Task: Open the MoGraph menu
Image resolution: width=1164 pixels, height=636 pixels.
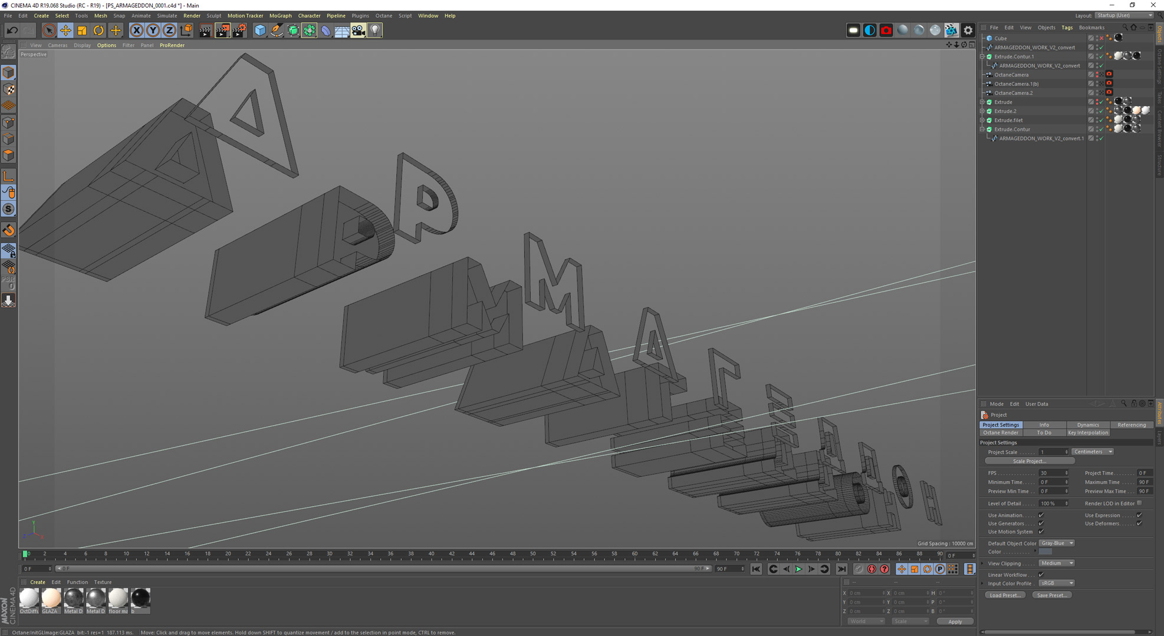Action: coord(280,16)
